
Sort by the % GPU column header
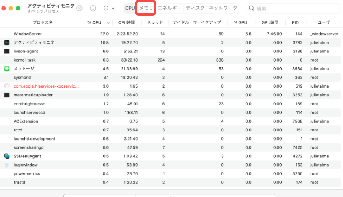point(240,22)
